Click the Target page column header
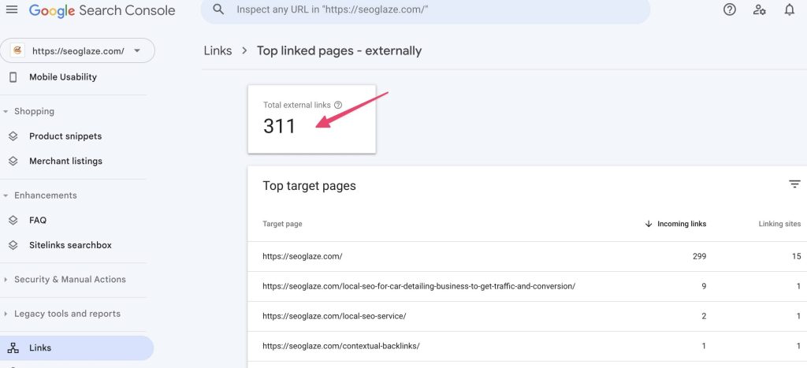Viewport: 807px width, 368px height. coord(283,224)
